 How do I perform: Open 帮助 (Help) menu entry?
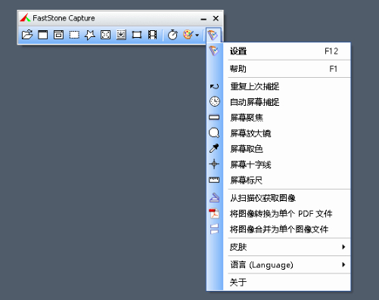(x=278, y=69)
